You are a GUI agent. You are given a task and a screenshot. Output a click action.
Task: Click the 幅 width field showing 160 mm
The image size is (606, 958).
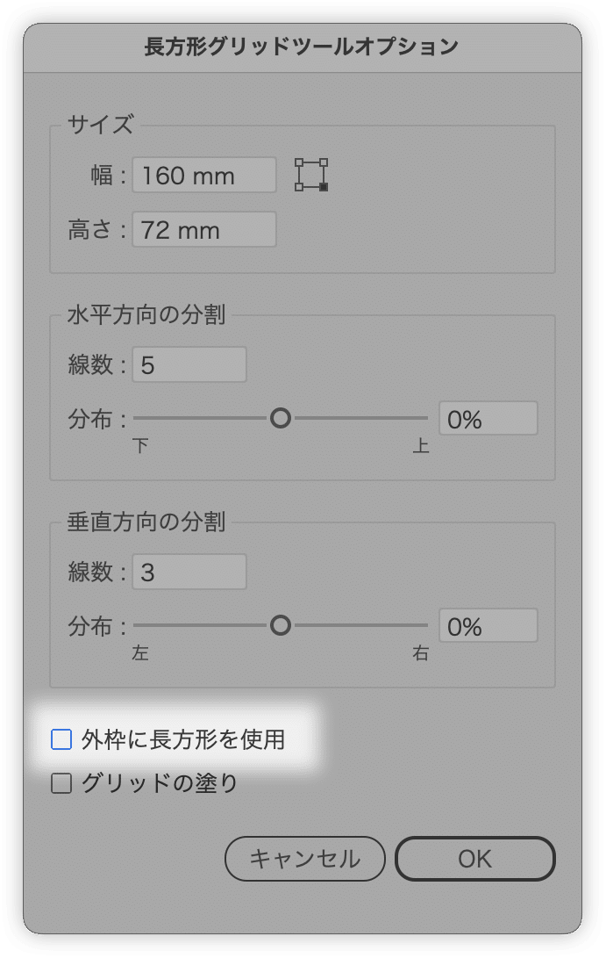tap(203, 176)
